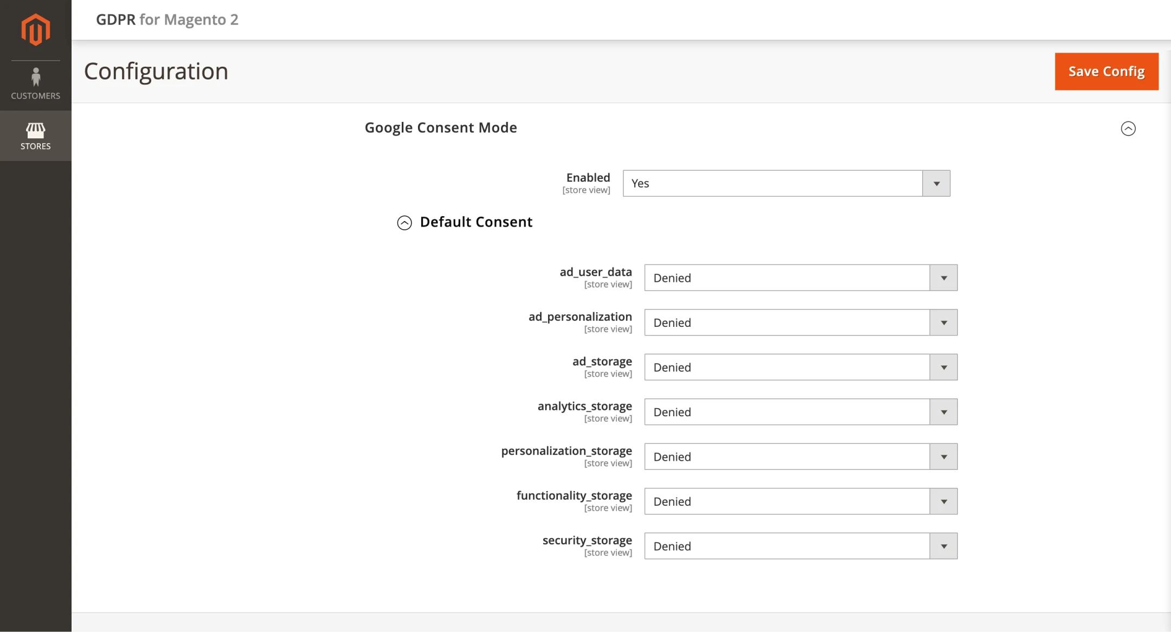Open the security_storage dropdown
Image resolution: width=1171 pixels, height=632 pixels.
point(800,546)
